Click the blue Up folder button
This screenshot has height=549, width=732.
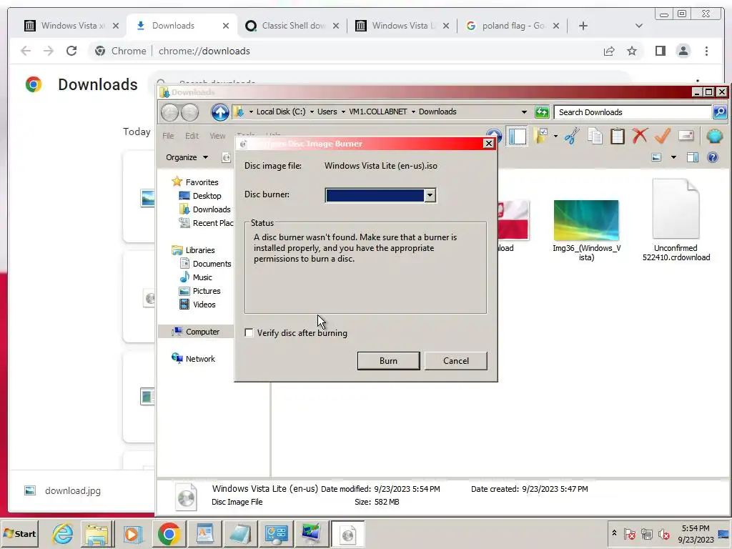[x=219, y=112]
